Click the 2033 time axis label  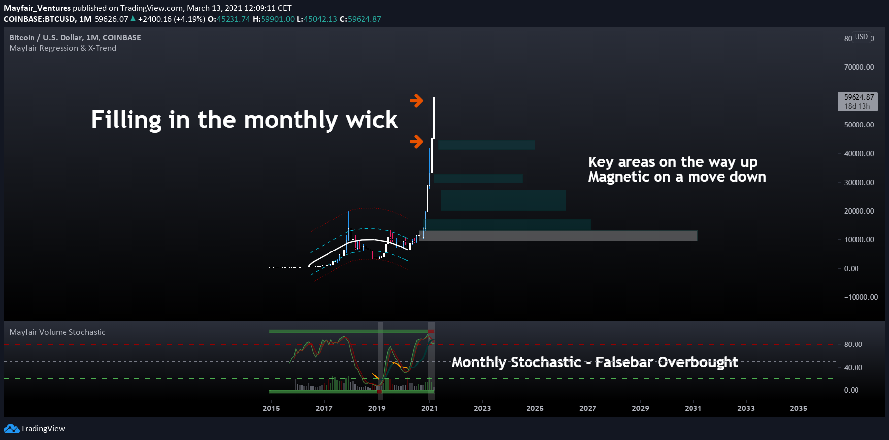(746, 409)
